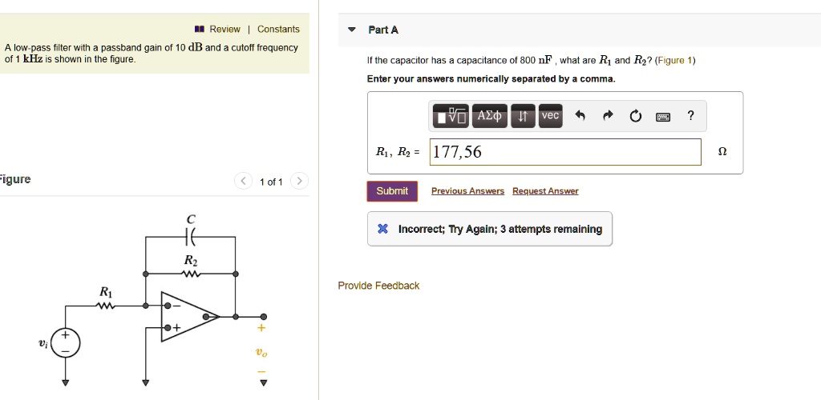Click the Provide Feedback link
Screen dimensions: 821x400
click(378, 286)
